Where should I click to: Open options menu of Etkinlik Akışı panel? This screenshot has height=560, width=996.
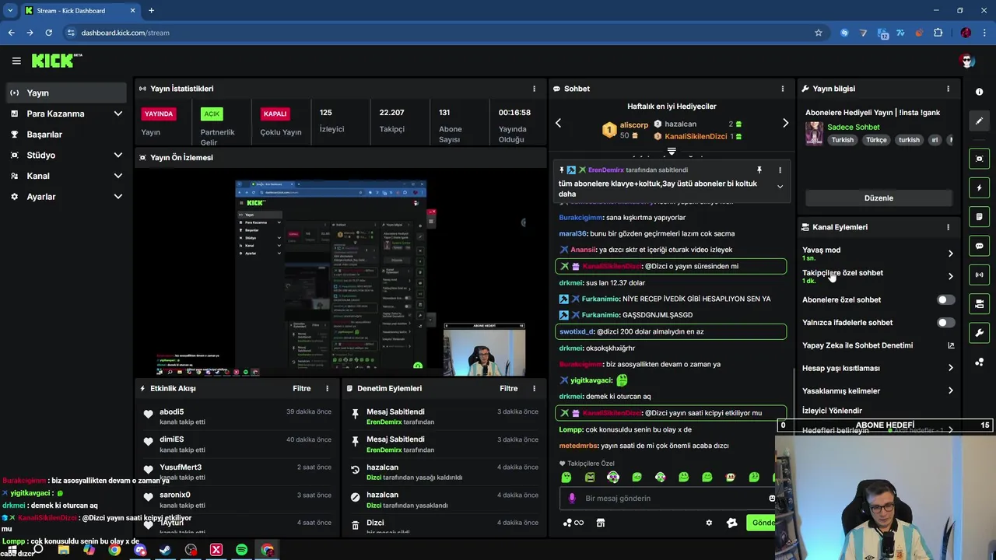click(x=327, y=388)
